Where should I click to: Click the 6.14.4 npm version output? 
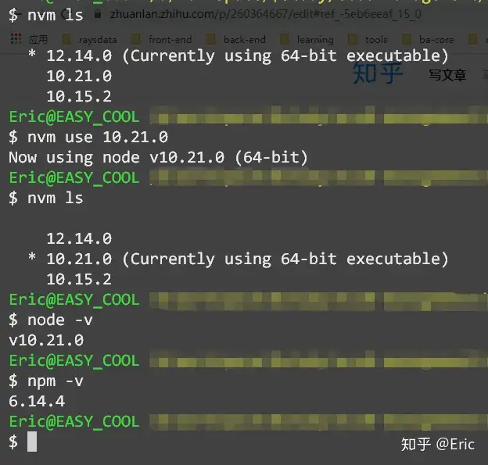click(37, 401)
